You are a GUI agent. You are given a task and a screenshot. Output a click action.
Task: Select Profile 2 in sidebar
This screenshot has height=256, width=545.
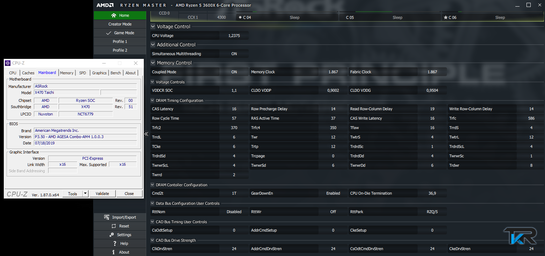pyautogui.click(x=120, y=50)
